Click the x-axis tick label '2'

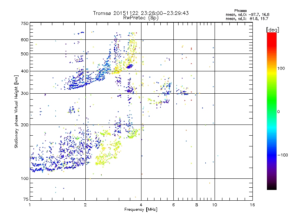(85, 205)
